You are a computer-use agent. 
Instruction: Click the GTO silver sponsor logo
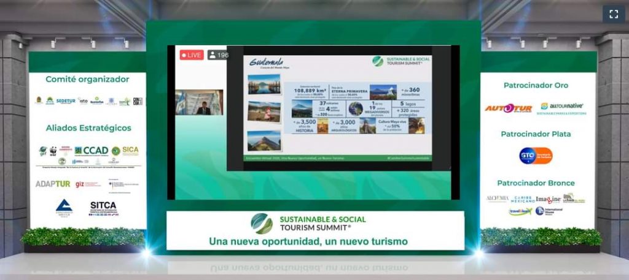(536, 156)
